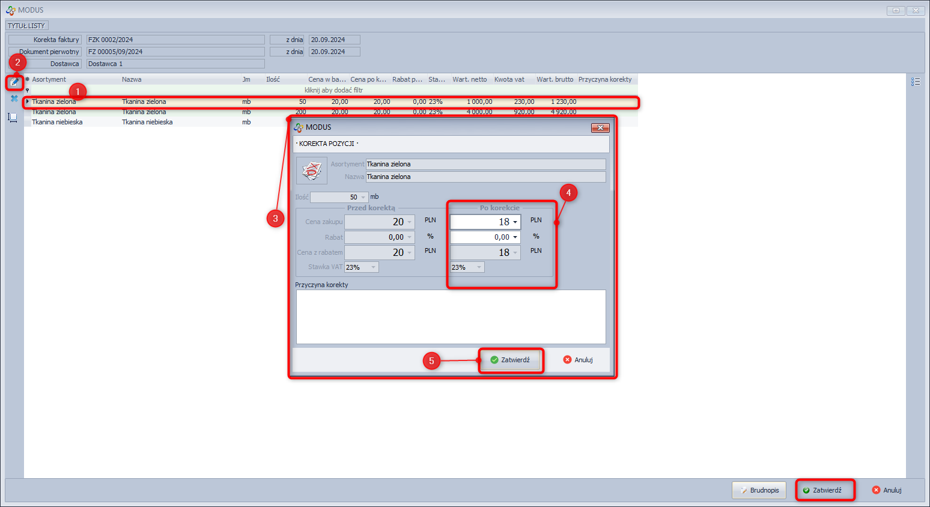The width and height of the screenshot is (930, 507).
Task: Click the corrected document icon in dialog
Action: click(x=312, y=171)
